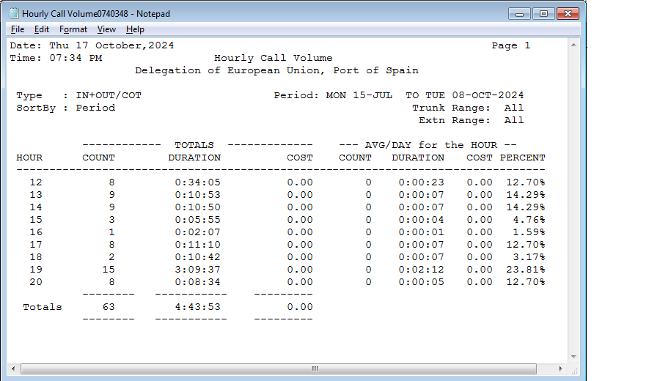Viewport: 660px width, 381px height.
Task: Minimize the Notepad window
Action: click(520, 13)
